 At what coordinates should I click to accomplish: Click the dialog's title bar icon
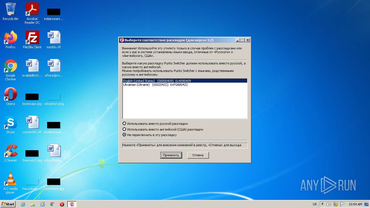pyautogui.click(x=122, y=40)
